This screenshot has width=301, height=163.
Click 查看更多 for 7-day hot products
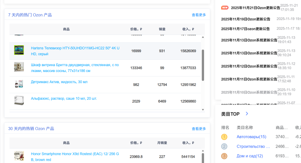199,15
